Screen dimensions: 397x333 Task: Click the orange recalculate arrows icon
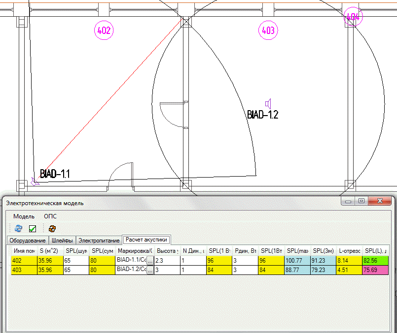pyautogui.click(x=52, y=229)
